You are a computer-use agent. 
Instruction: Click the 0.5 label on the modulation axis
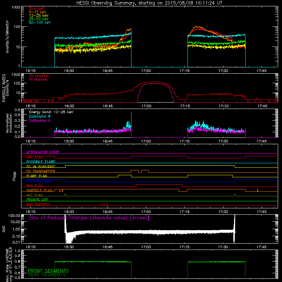(x=17, y=110)
